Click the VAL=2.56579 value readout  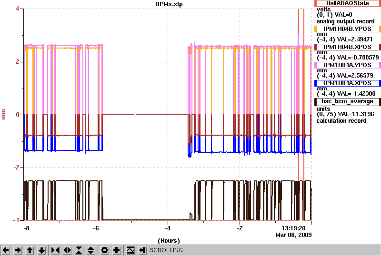tap(355, 76)
